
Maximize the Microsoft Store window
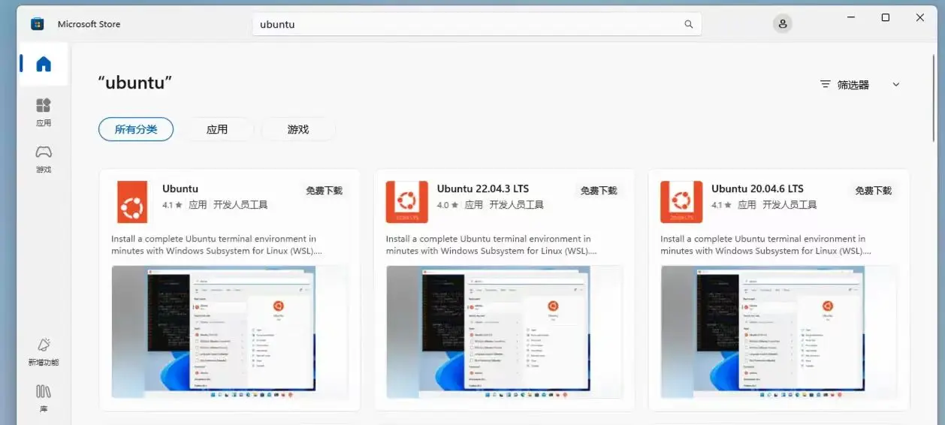[886, 17]
